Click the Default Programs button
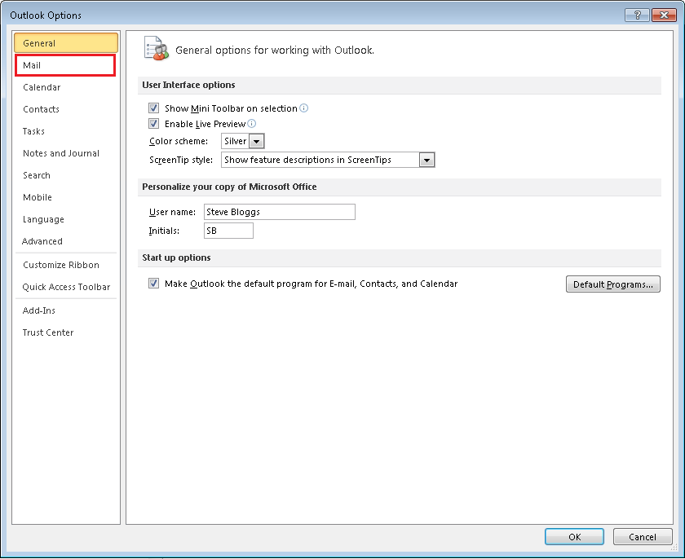The width and height of the screenshot is (685, 559). (x=613, y=284)
